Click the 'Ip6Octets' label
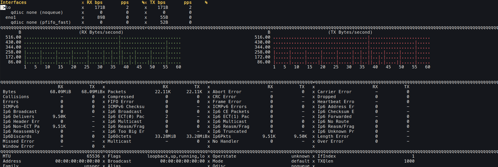The width and height of the screenshot is (498, 167). pos(120,136)
